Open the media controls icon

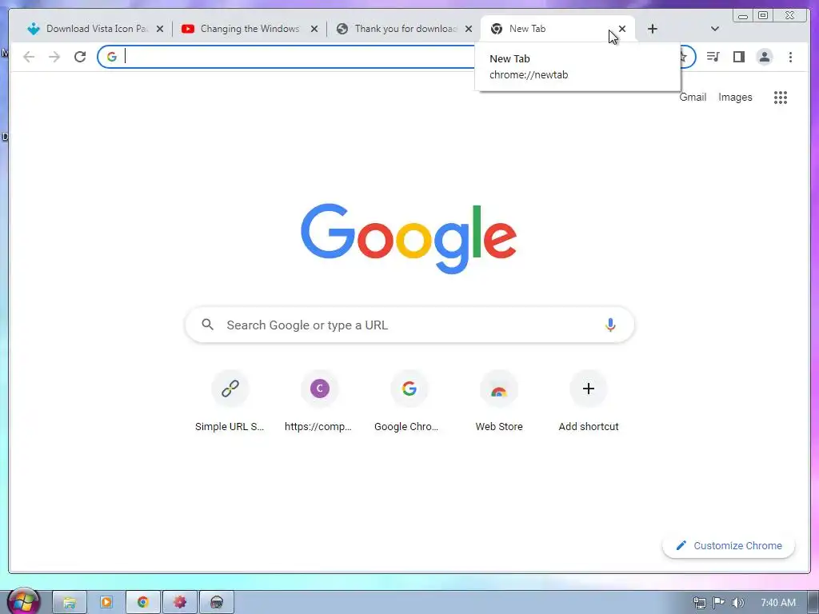click(713, 57)
